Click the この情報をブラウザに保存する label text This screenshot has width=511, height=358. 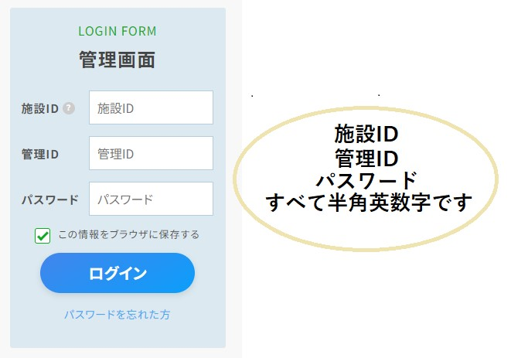(x=128, y=234)
